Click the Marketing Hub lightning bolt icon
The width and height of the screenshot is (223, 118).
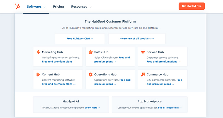(38, 52)
